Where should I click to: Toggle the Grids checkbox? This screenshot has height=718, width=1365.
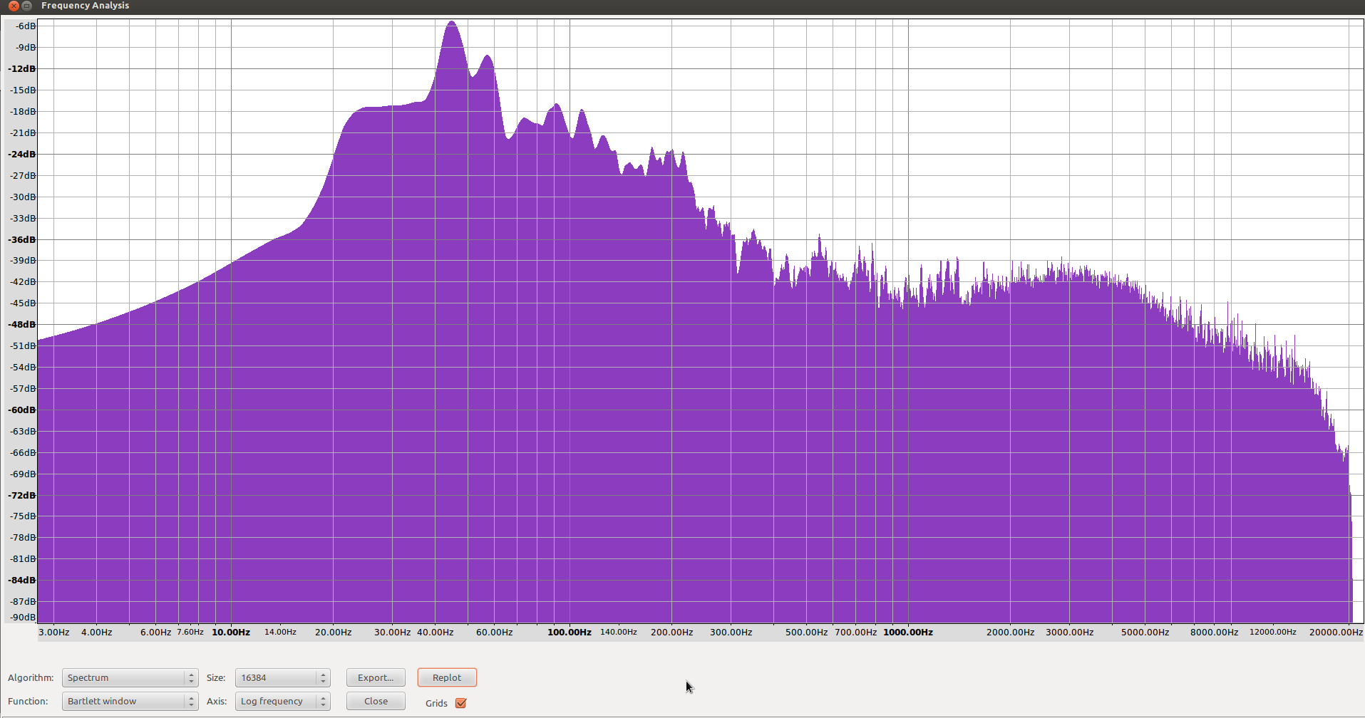461,703
